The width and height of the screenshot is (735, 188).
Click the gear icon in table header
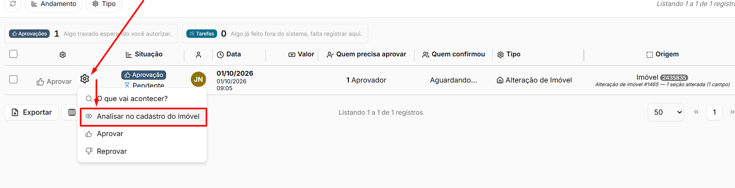63,55
